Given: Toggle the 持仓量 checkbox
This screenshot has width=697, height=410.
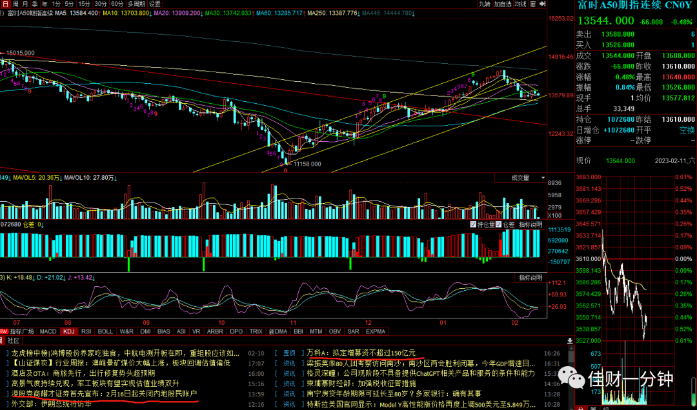Looking at the screenshot, I should [x=473, y=224].
